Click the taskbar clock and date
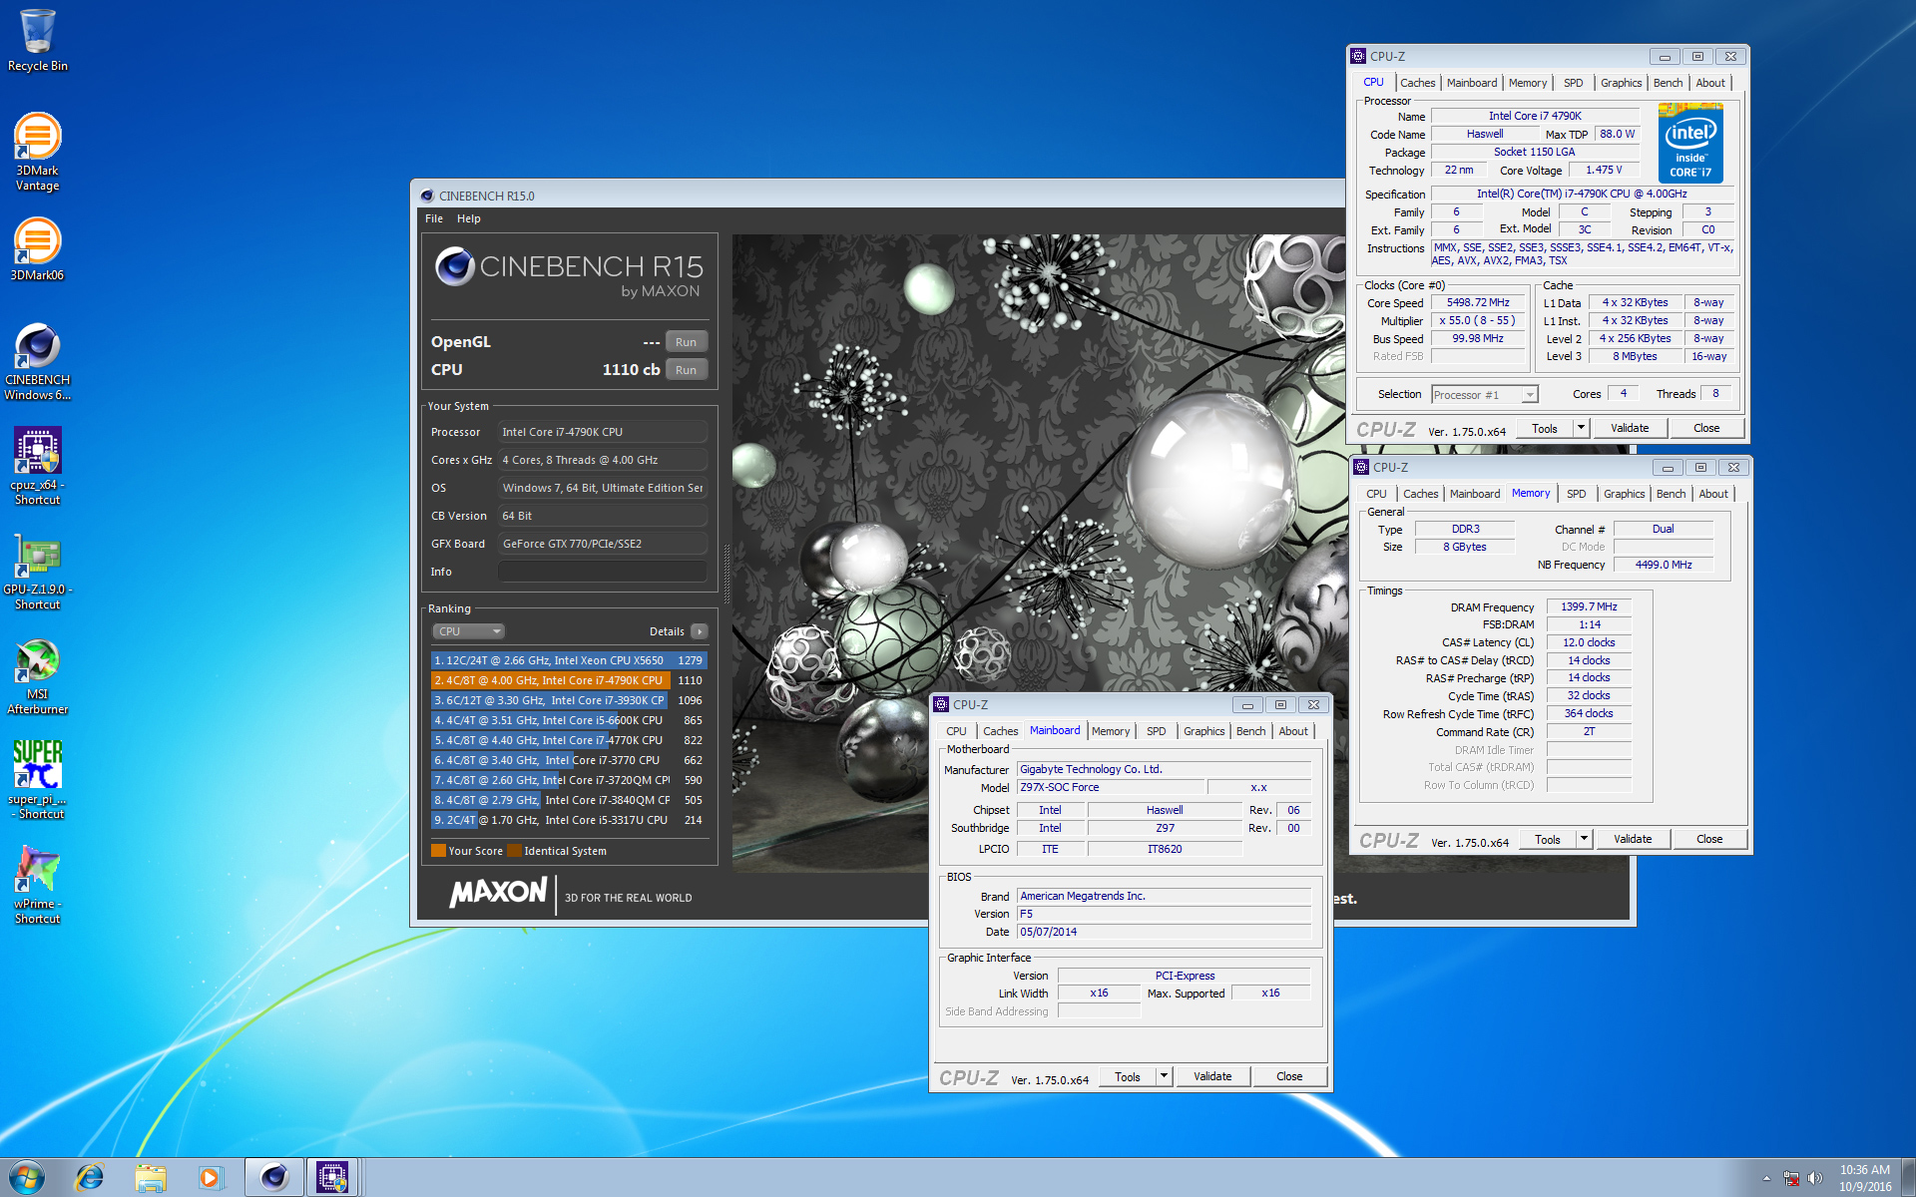The height and width of the screenshot is (1197, 1916). click(1865, 1178)
